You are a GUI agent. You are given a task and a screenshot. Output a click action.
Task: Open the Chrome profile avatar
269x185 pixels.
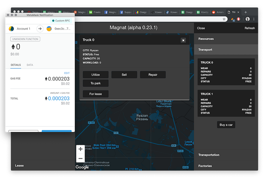247,19
